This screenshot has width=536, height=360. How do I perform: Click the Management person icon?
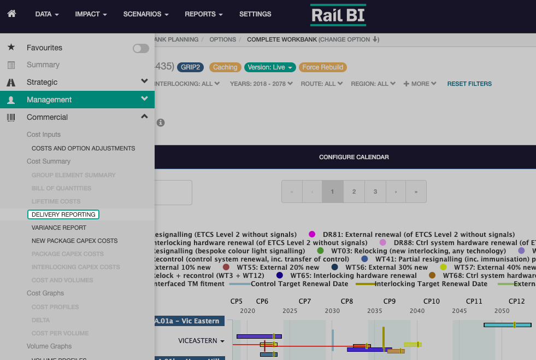pyautogui.click(x=11, y=100)
